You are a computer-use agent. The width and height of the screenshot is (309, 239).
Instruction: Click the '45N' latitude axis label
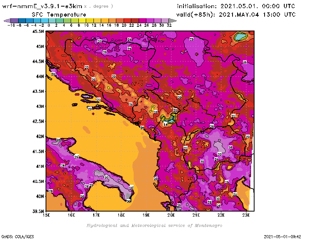point(40,46)
